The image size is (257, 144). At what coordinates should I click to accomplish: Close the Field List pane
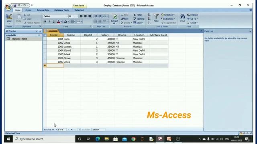250,31
